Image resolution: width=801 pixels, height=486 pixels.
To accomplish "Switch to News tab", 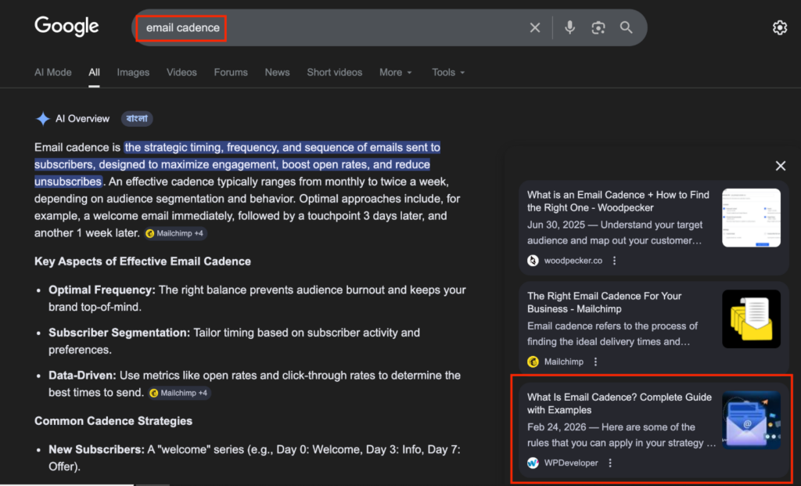I will pos(277,73).
